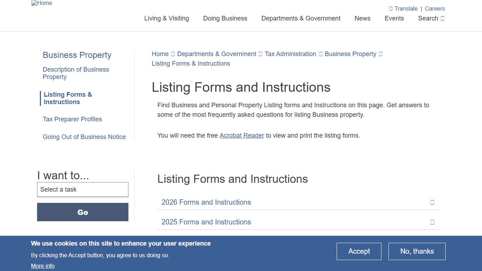
Task: Select the Doing Business menu item
Action: click(x=225, y=18)
